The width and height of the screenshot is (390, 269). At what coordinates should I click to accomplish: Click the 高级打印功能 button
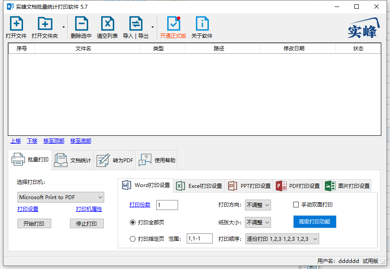314,222
